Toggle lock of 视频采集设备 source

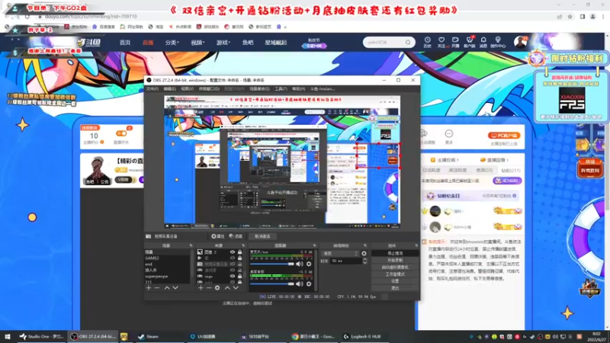239,264
